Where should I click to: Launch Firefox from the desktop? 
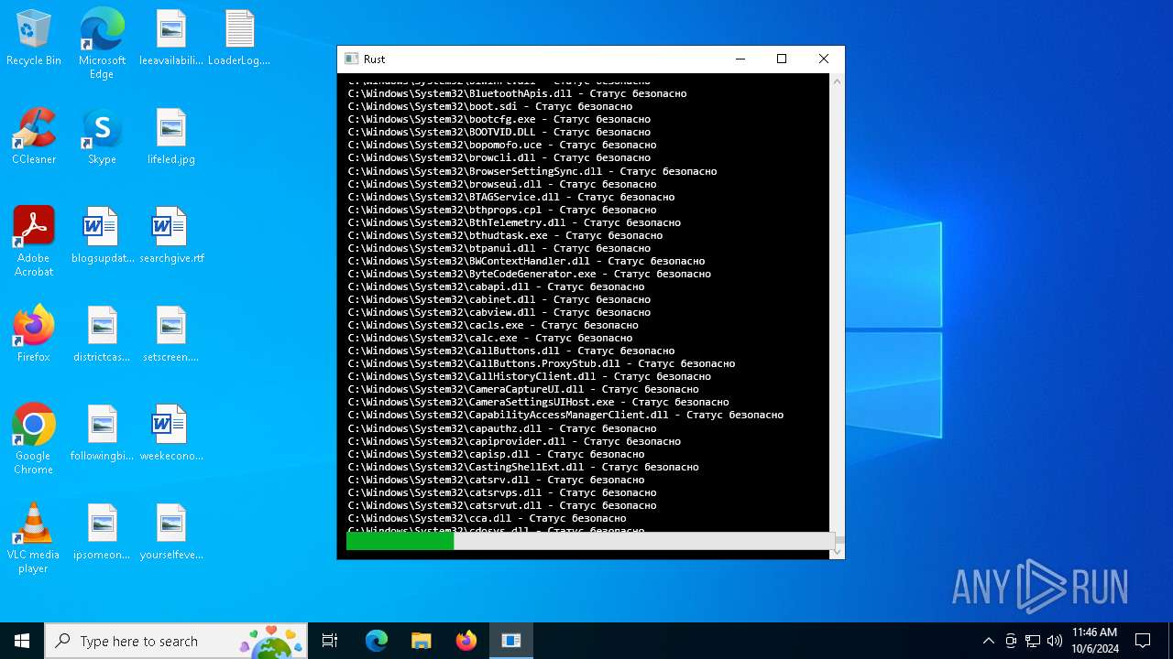pos(34,335)
